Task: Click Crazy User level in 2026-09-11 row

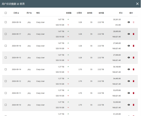Action: [40, 93]
